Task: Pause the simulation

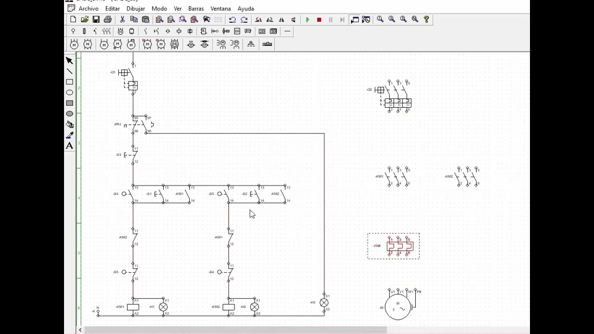Action: coord(330,19)
